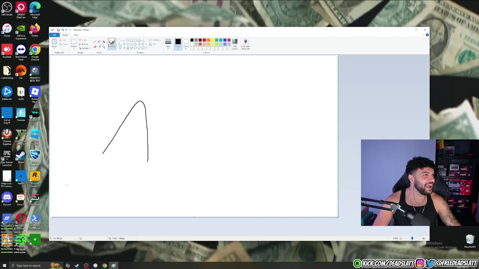Click Edit with Paint 3D button
Image resolution: width=479 pixels, height=269 pixels.
[x=245, y=44]
